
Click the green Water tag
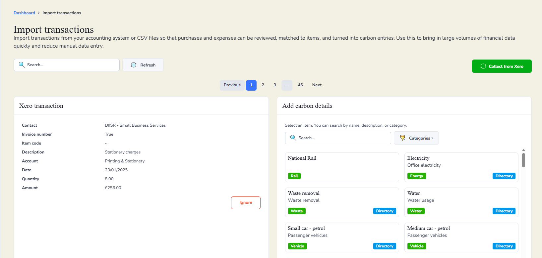click(x=416, y=211)
